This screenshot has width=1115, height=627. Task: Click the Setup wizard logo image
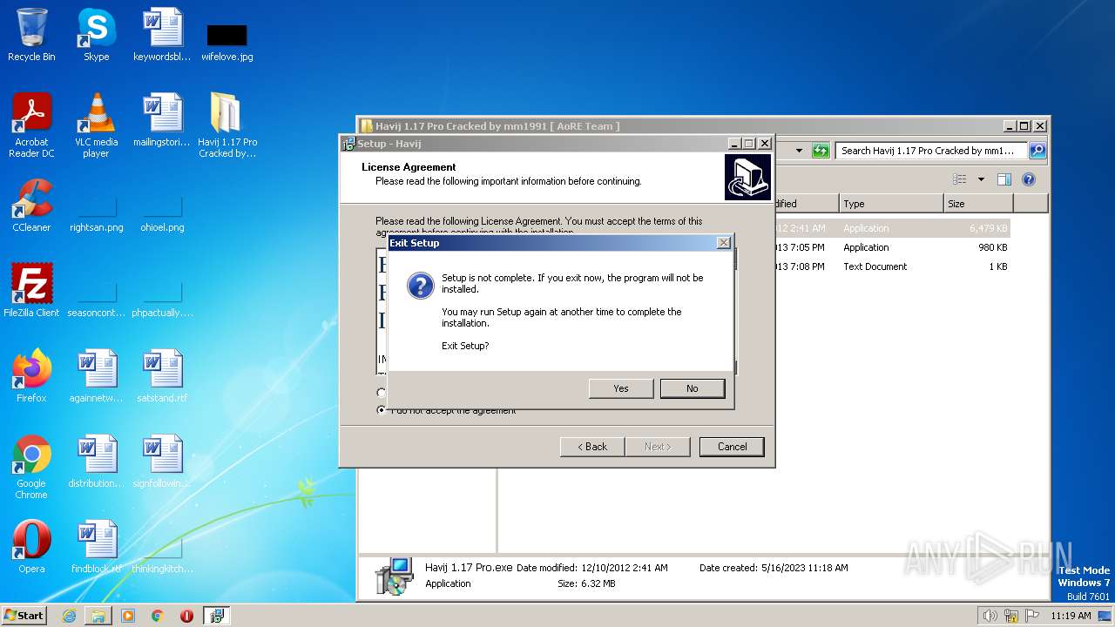click(x=747, y=177)
